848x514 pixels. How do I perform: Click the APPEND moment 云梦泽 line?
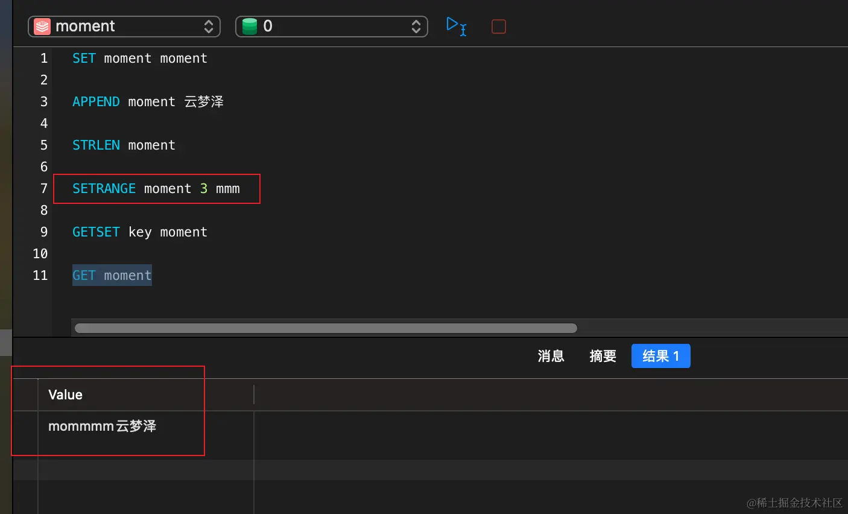[148, 102]
